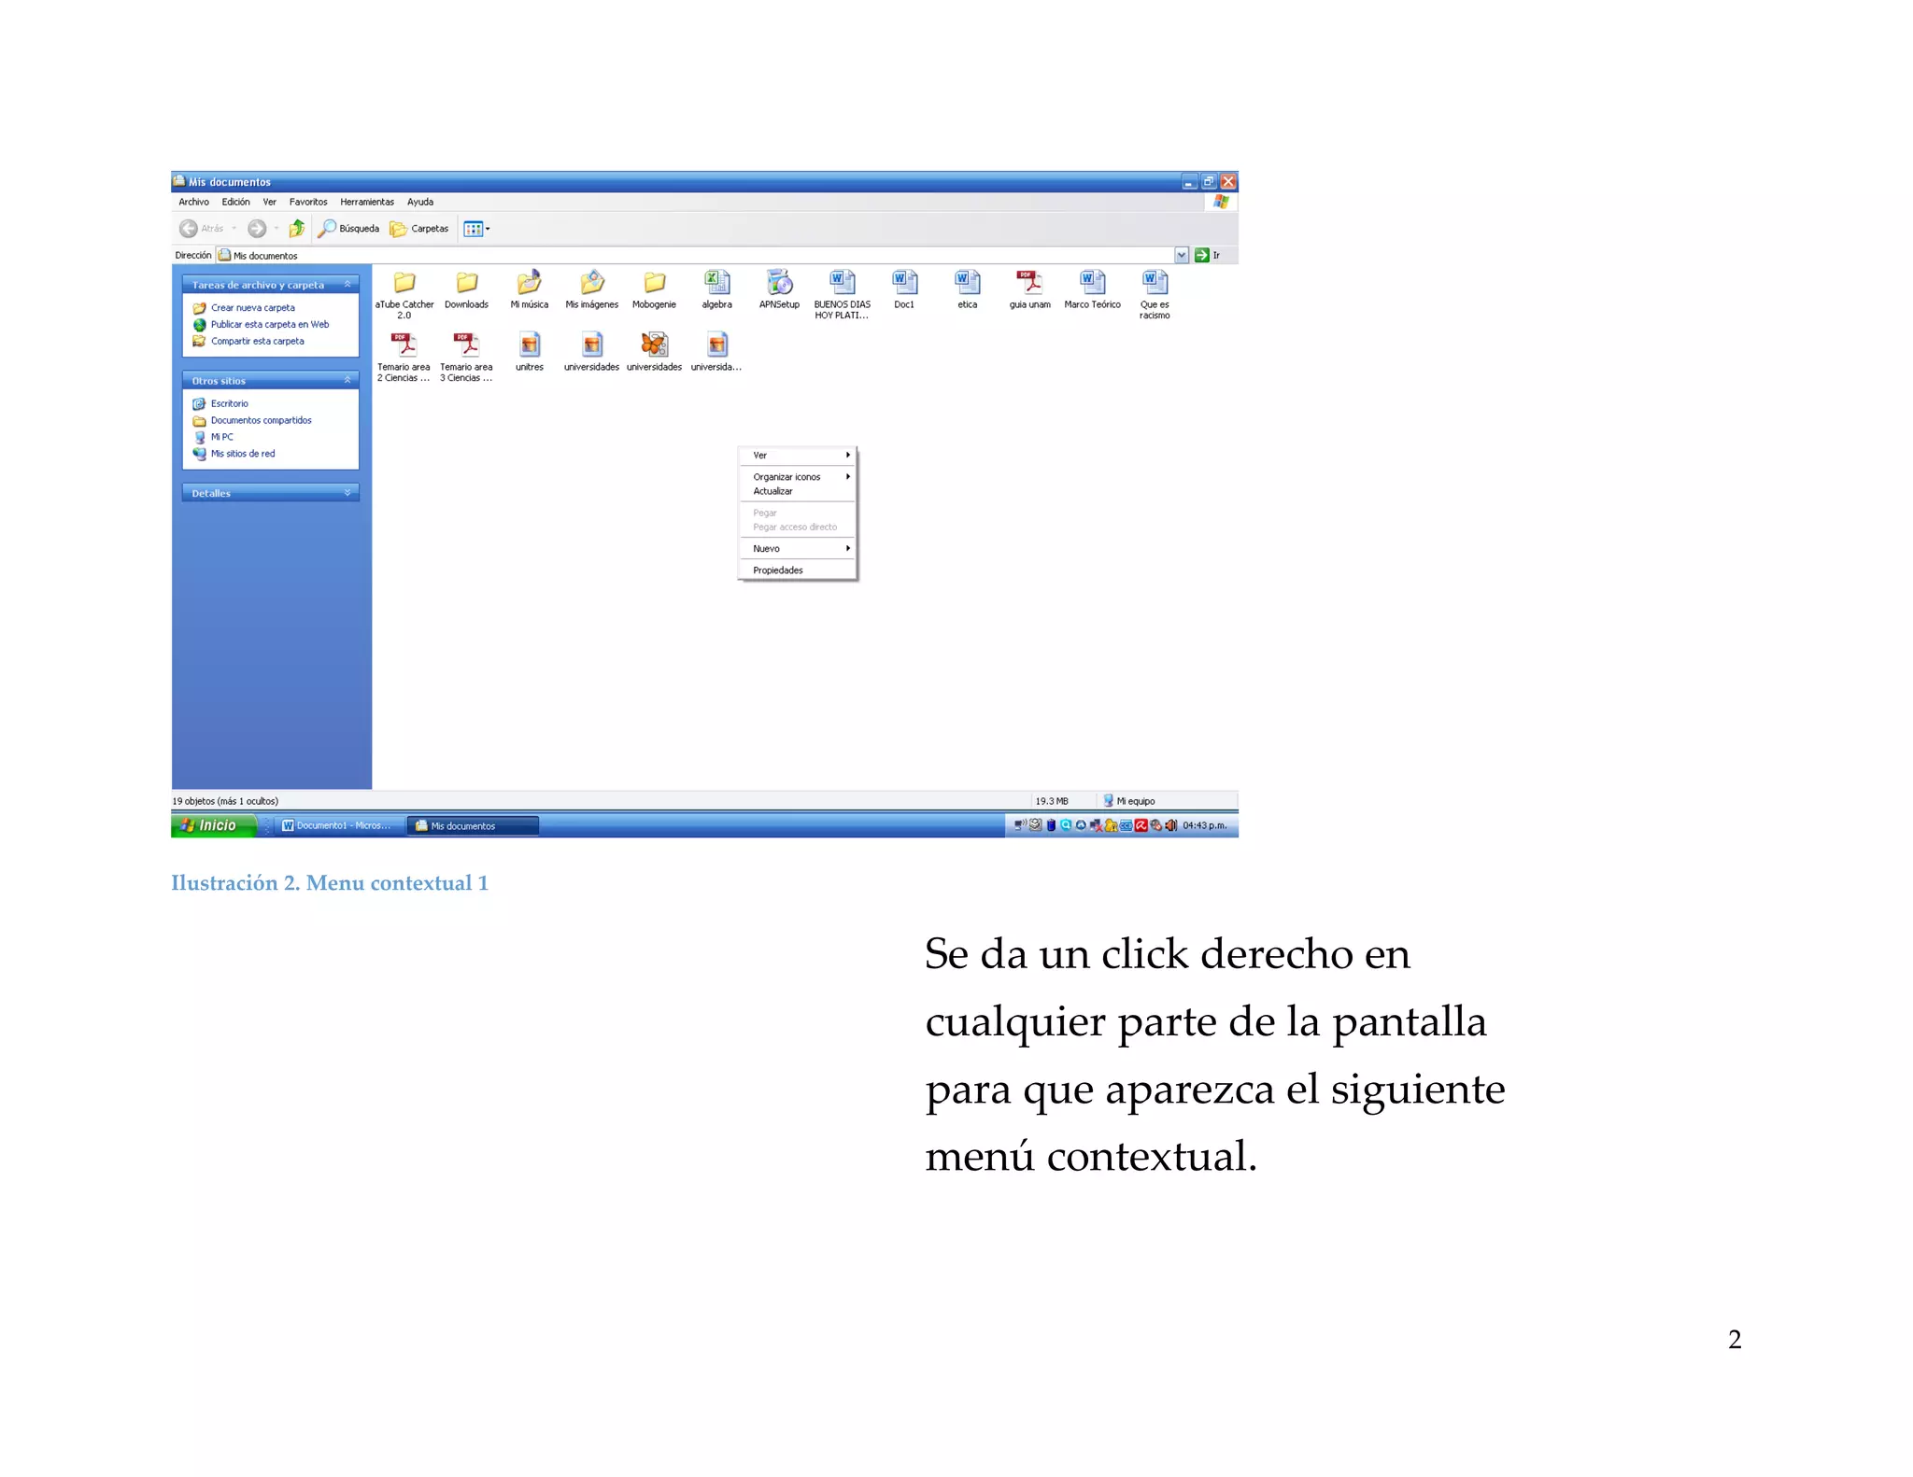The image size is (1913, 1477).
Task: Collapse Tareas de archivo y carpeta panel
Action: coord(347,285)
